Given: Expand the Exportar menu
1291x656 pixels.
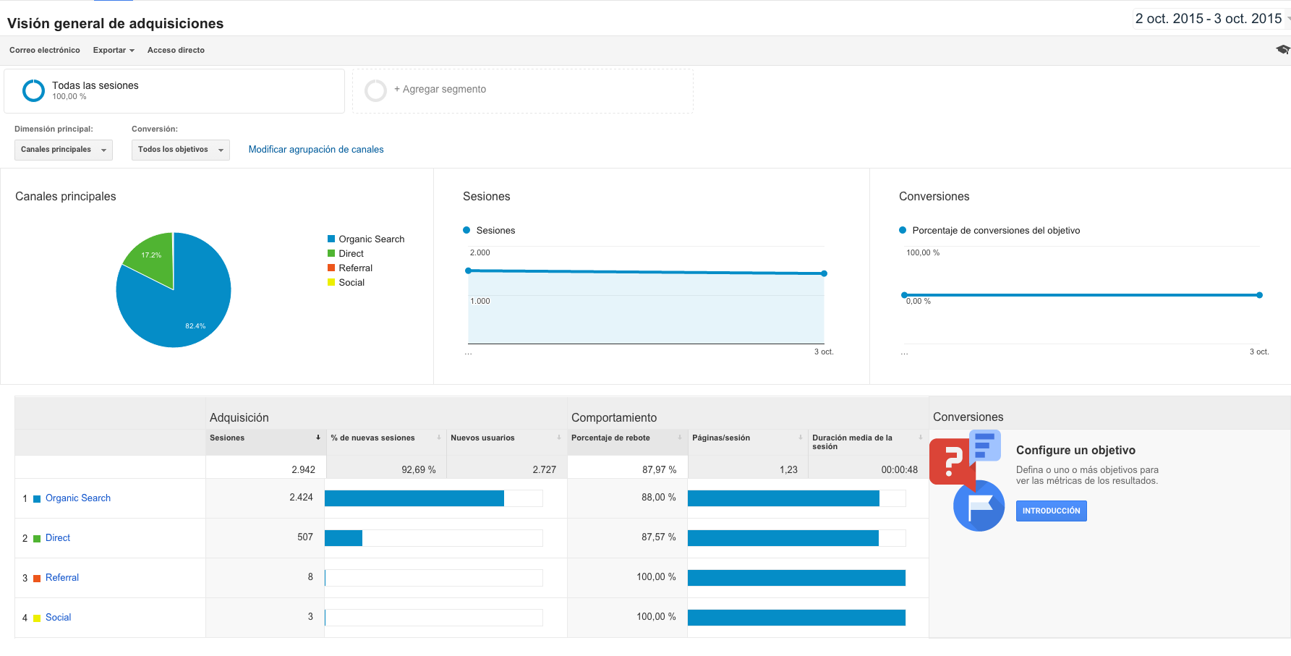Looking at the screenshot, I should point(114,50).
